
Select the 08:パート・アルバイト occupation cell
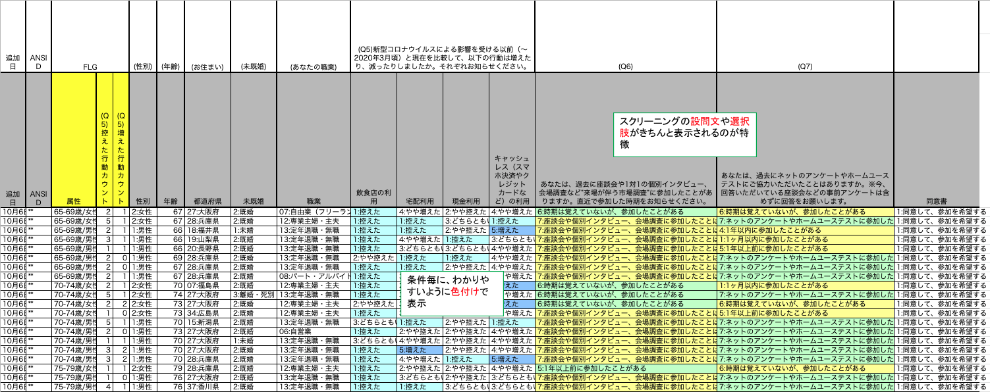[313, 276]
